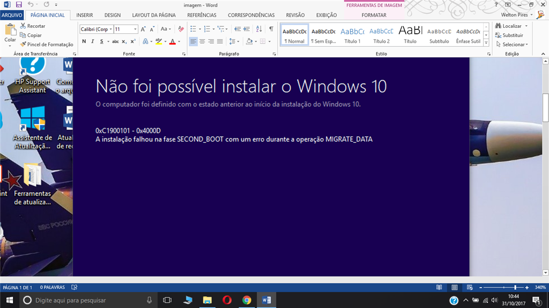Toggle strikethrough abc formatting
The width and height of the screenshot is (549, 308).
pyautogui.click(x=115, y=41)
